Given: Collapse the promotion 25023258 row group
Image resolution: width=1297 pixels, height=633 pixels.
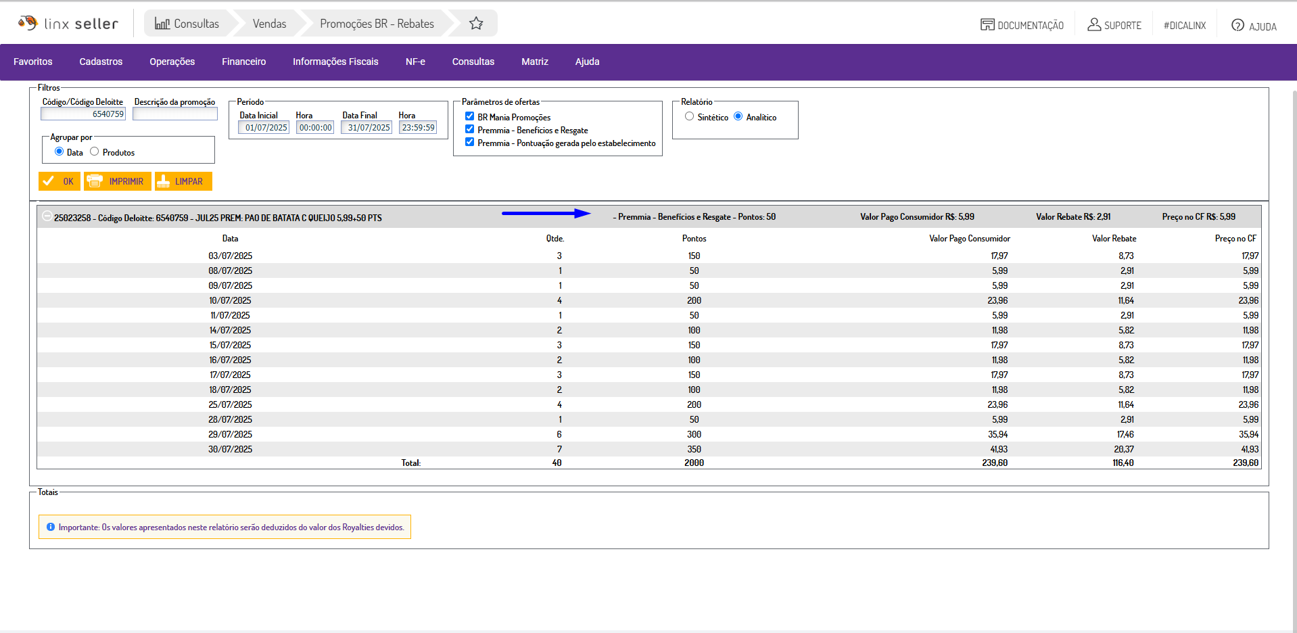Looking at the screenshot, I should point(47,216).
